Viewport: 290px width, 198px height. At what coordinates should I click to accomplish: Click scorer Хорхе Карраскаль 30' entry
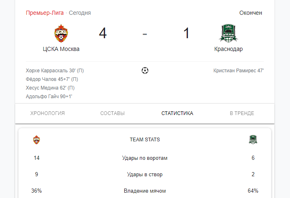click(x=55, y=71)
